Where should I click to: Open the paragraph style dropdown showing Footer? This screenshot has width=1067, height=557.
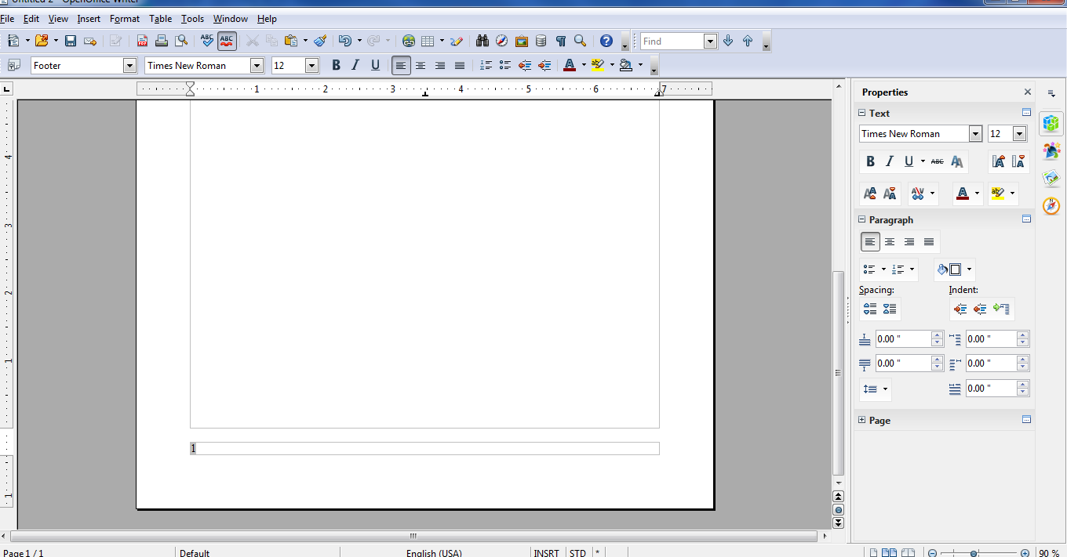coord(131,65)
